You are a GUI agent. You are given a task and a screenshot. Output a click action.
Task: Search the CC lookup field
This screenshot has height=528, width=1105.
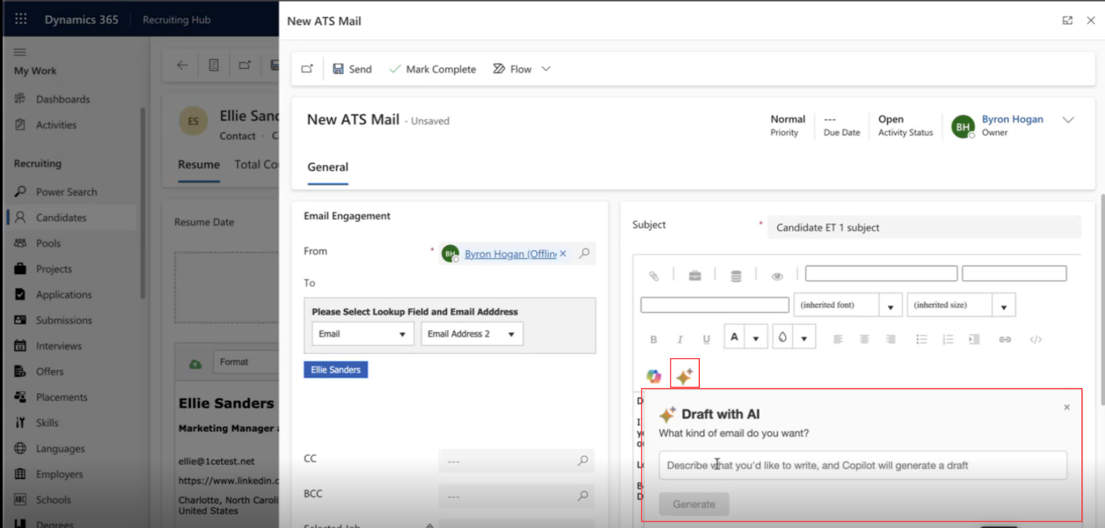(583, 460)
